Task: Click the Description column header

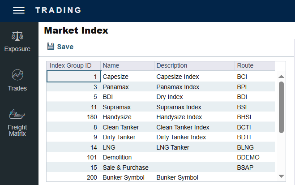Action: pos(194,66)
